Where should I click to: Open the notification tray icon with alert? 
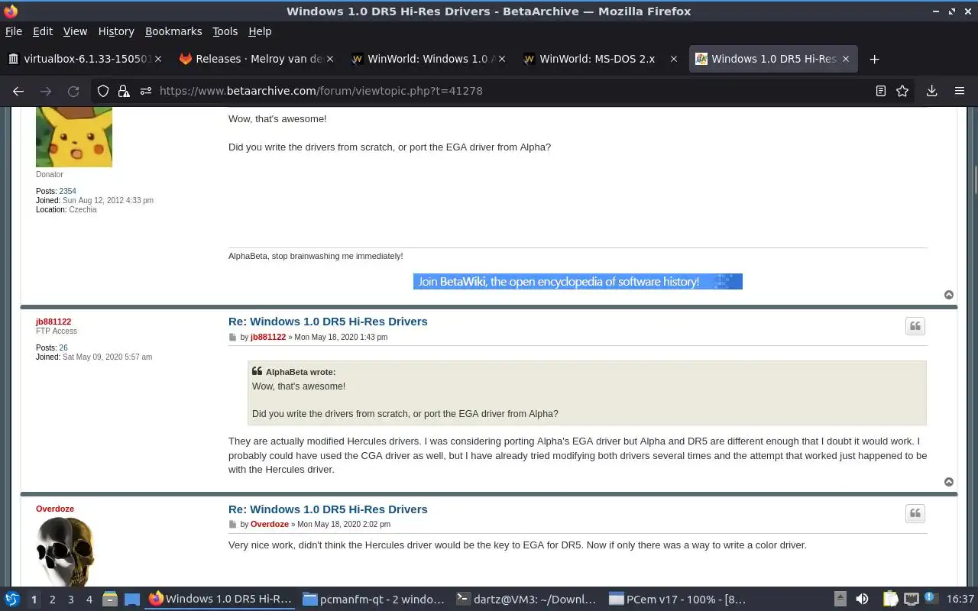point(931,598)
